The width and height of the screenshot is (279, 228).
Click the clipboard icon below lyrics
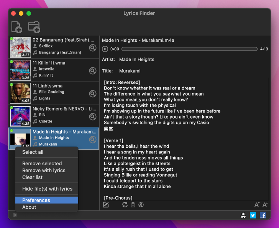click(133, 205)
